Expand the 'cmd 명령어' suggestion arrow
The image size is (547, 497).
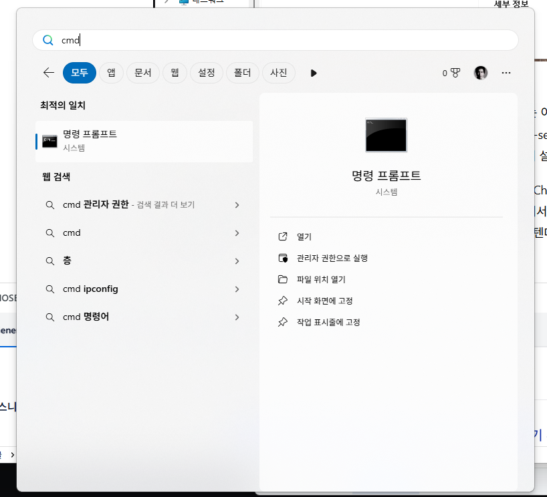[x=237, y=317]
